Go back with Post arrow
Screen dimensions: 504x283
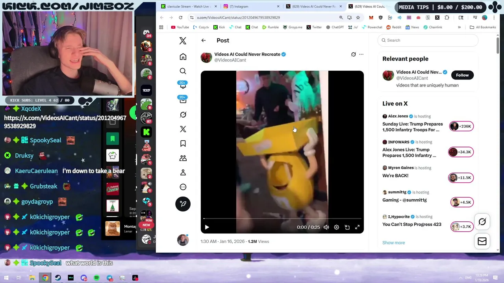(x=203, y=40)
